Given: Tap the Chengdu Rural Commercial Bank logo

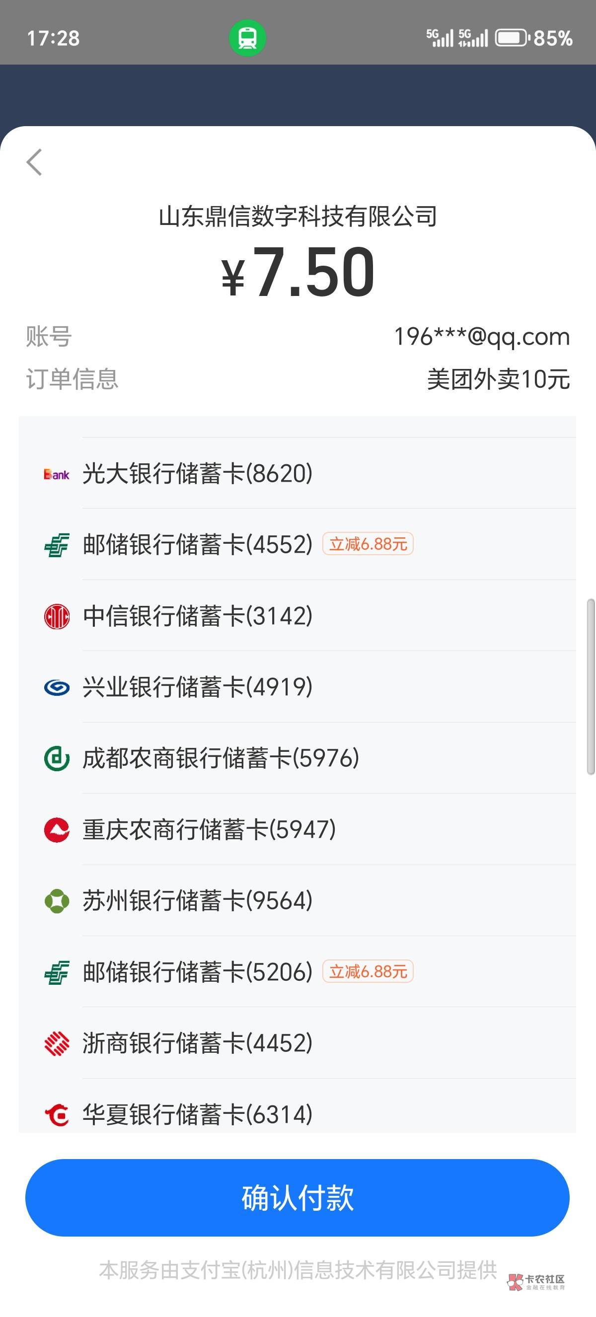Looking at the screenshot, I should (57, 758).
